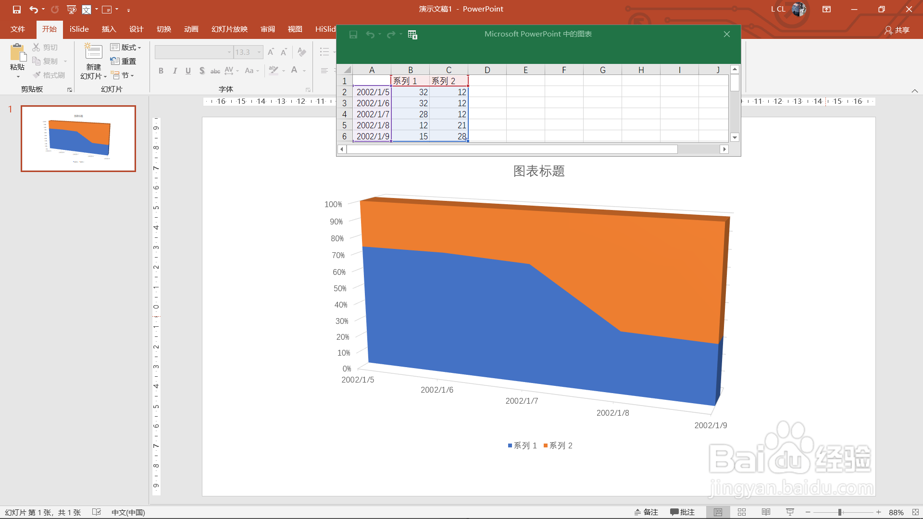This screenshot has width=923, height=519.
Task: Expand the Layout dropdown
Action: coord(126,47)
